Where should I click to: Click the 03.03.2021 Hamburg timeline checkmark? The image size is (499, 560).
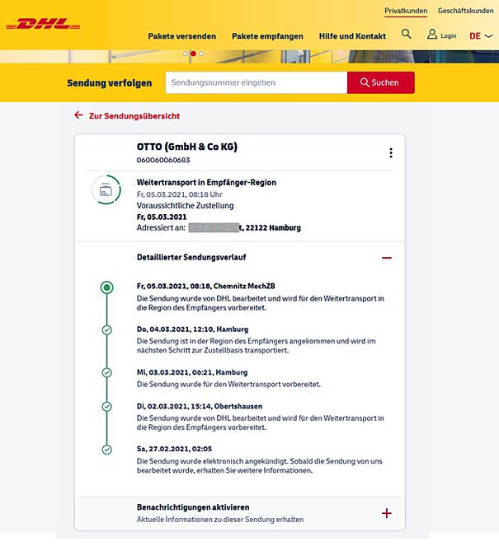click(106, 373)
